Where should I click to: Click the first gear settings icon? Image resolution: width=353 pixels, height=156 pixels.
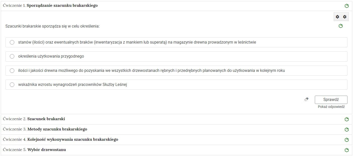click(337, 17)
